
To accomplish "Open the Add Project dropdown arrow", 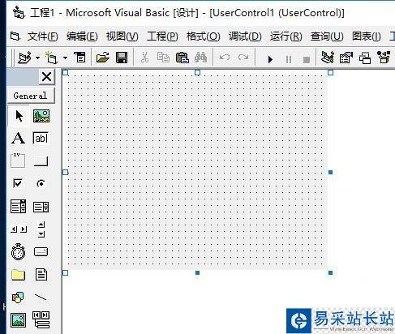I will click(x=37, y=58).
